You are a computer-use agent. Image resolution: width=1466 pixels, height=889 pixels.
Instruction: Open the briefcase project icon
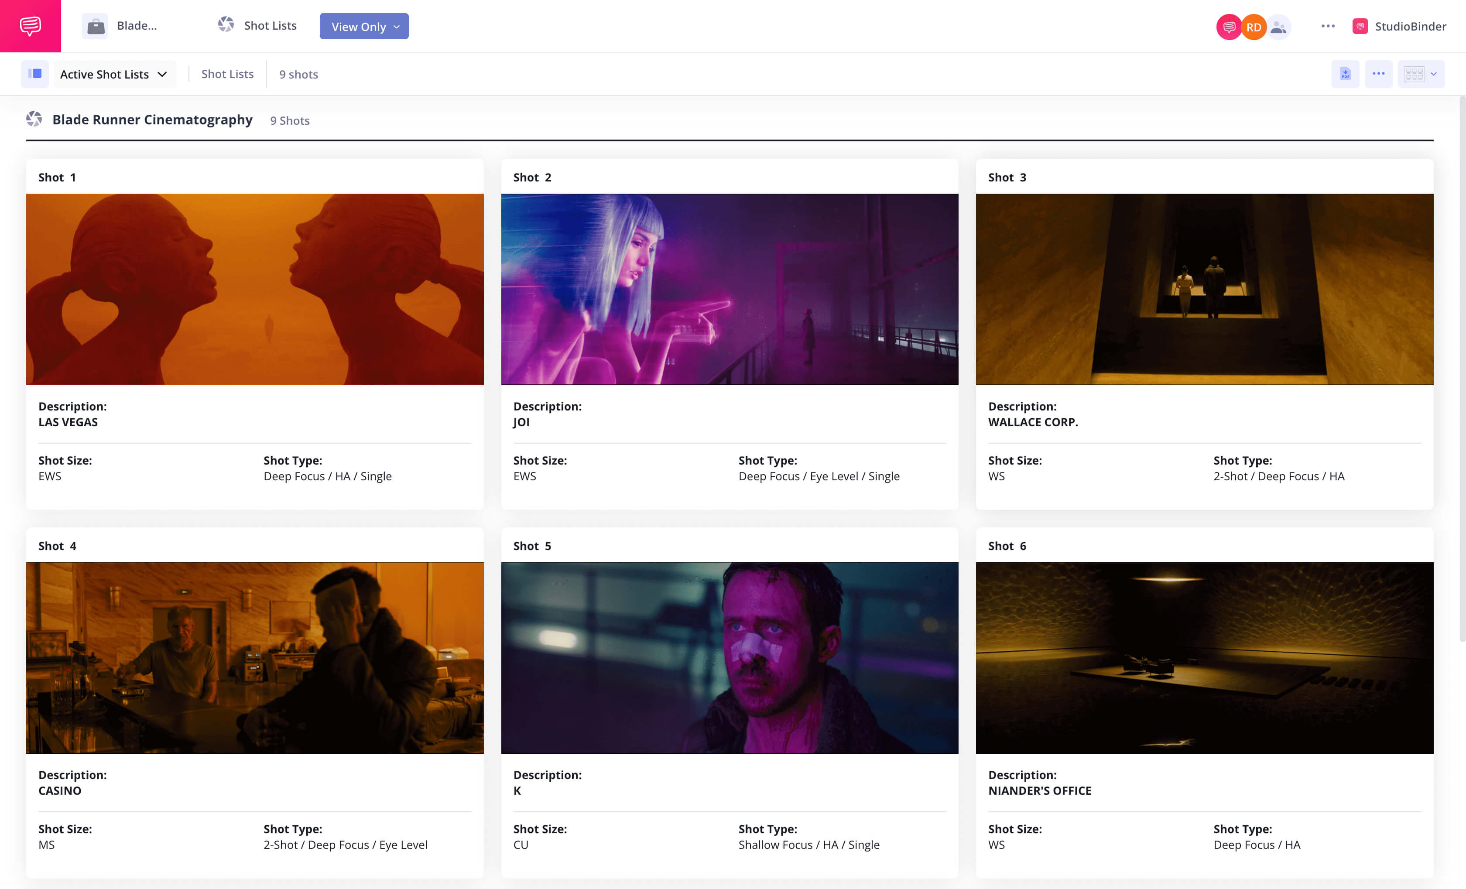(x=95, y=26)
